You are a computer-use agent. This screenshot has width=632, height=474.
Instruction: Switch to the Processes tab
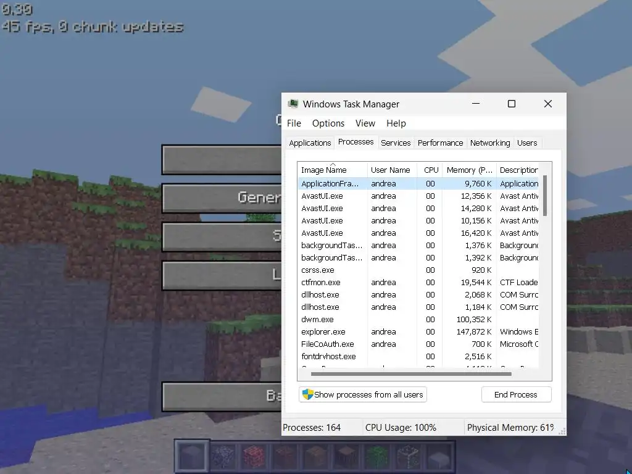coord(356,142)
